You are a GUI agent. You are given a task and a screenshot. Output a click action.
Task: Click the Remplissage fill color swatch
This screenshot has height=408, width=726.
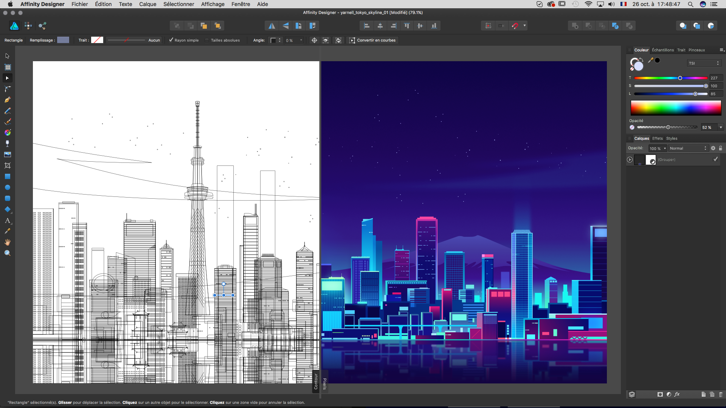pyautogui.click(x=63, y=40)
